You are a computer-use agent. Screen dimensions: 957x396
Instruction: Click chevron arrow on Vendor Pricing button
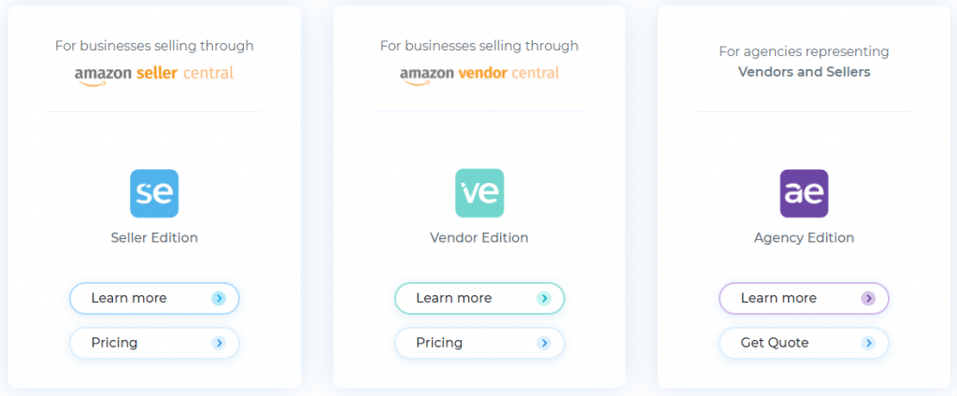pos(543,343)
